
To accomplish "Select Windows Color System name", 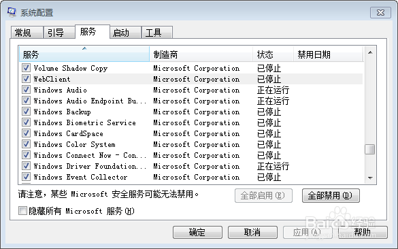I will (74, 145).
